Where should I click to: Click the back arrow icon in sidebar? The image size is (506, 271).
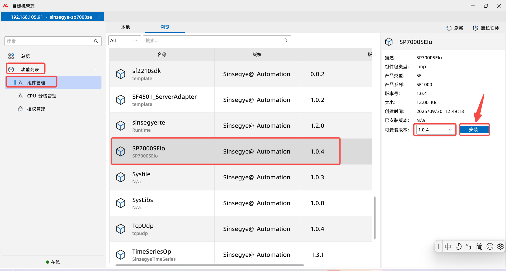point(7,28)
